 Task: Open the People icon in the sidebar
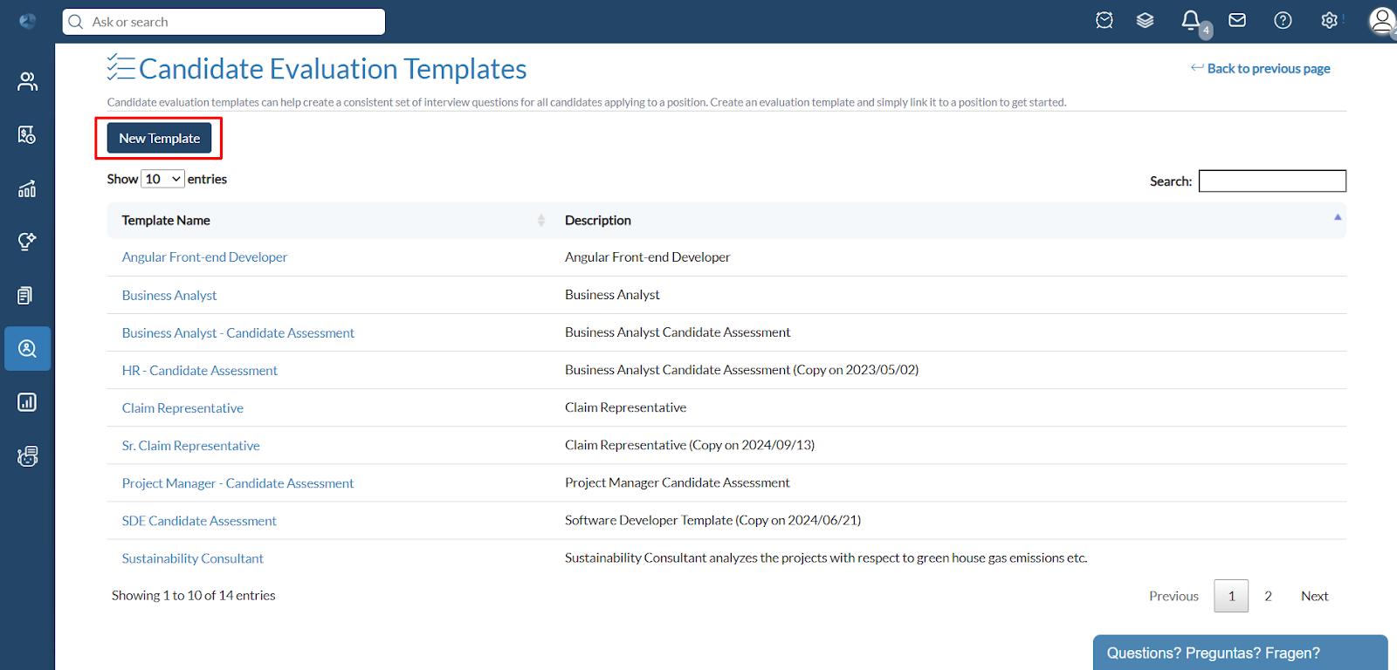click(28, 81)
